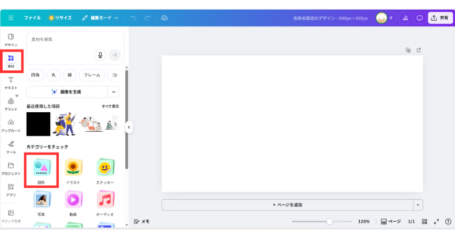Click the undo arrow
The height and width of the screenshot is (238, 455).
click(134, 18)
